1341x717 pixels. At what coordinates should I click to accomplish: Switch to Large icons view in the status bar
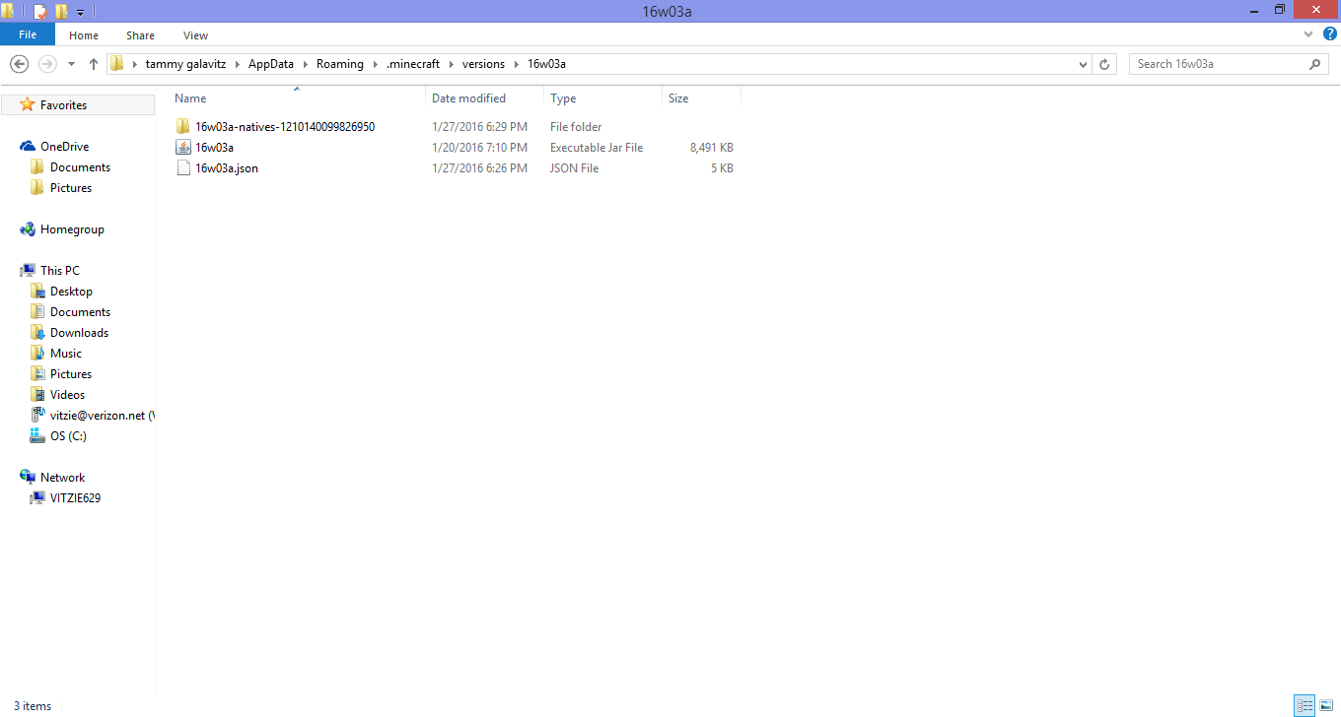click(1326, 705)
